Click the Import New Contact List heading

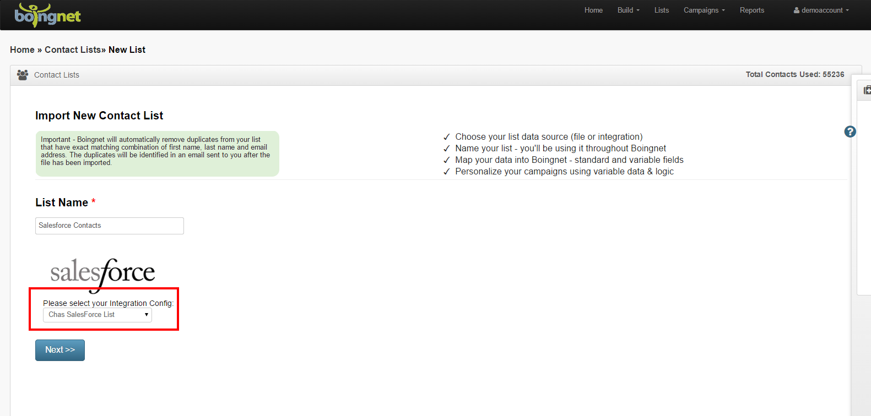pyautogui.click(x=99, y=116)
